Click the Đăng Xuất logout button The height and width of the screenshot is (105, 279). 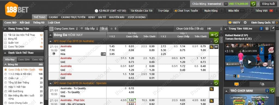click(268, 4)
